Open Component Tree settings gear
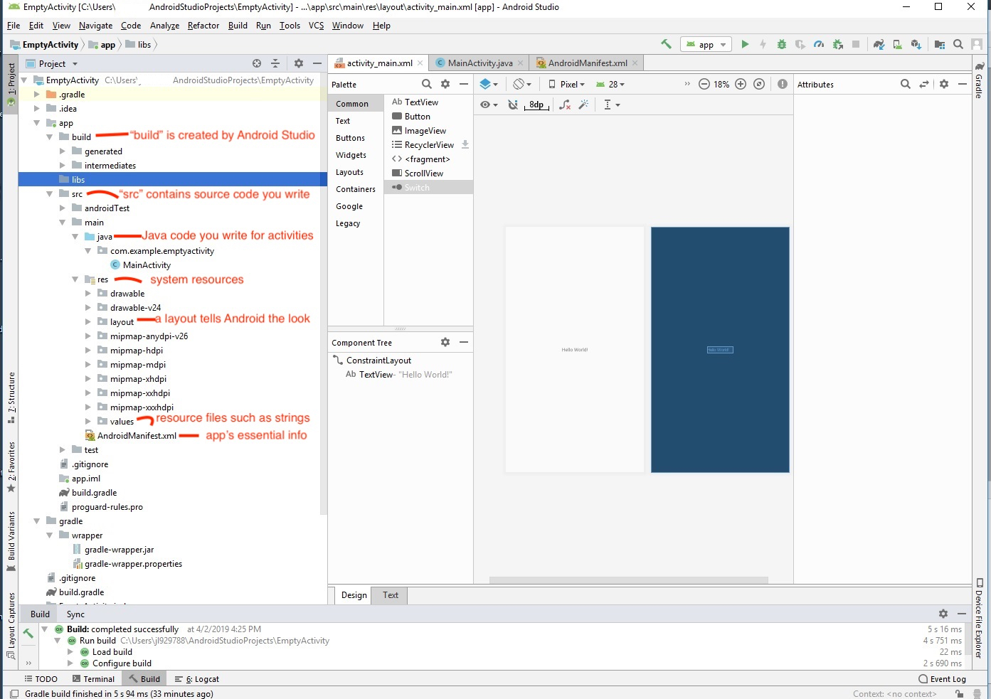Image resolution: width=991 pixels, height=699 pixels. click(445, 342)
